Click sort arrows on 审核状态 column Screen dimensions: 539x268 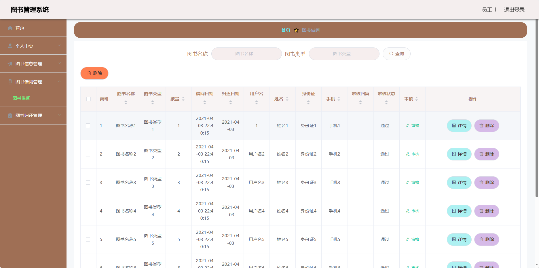(386, 102)
